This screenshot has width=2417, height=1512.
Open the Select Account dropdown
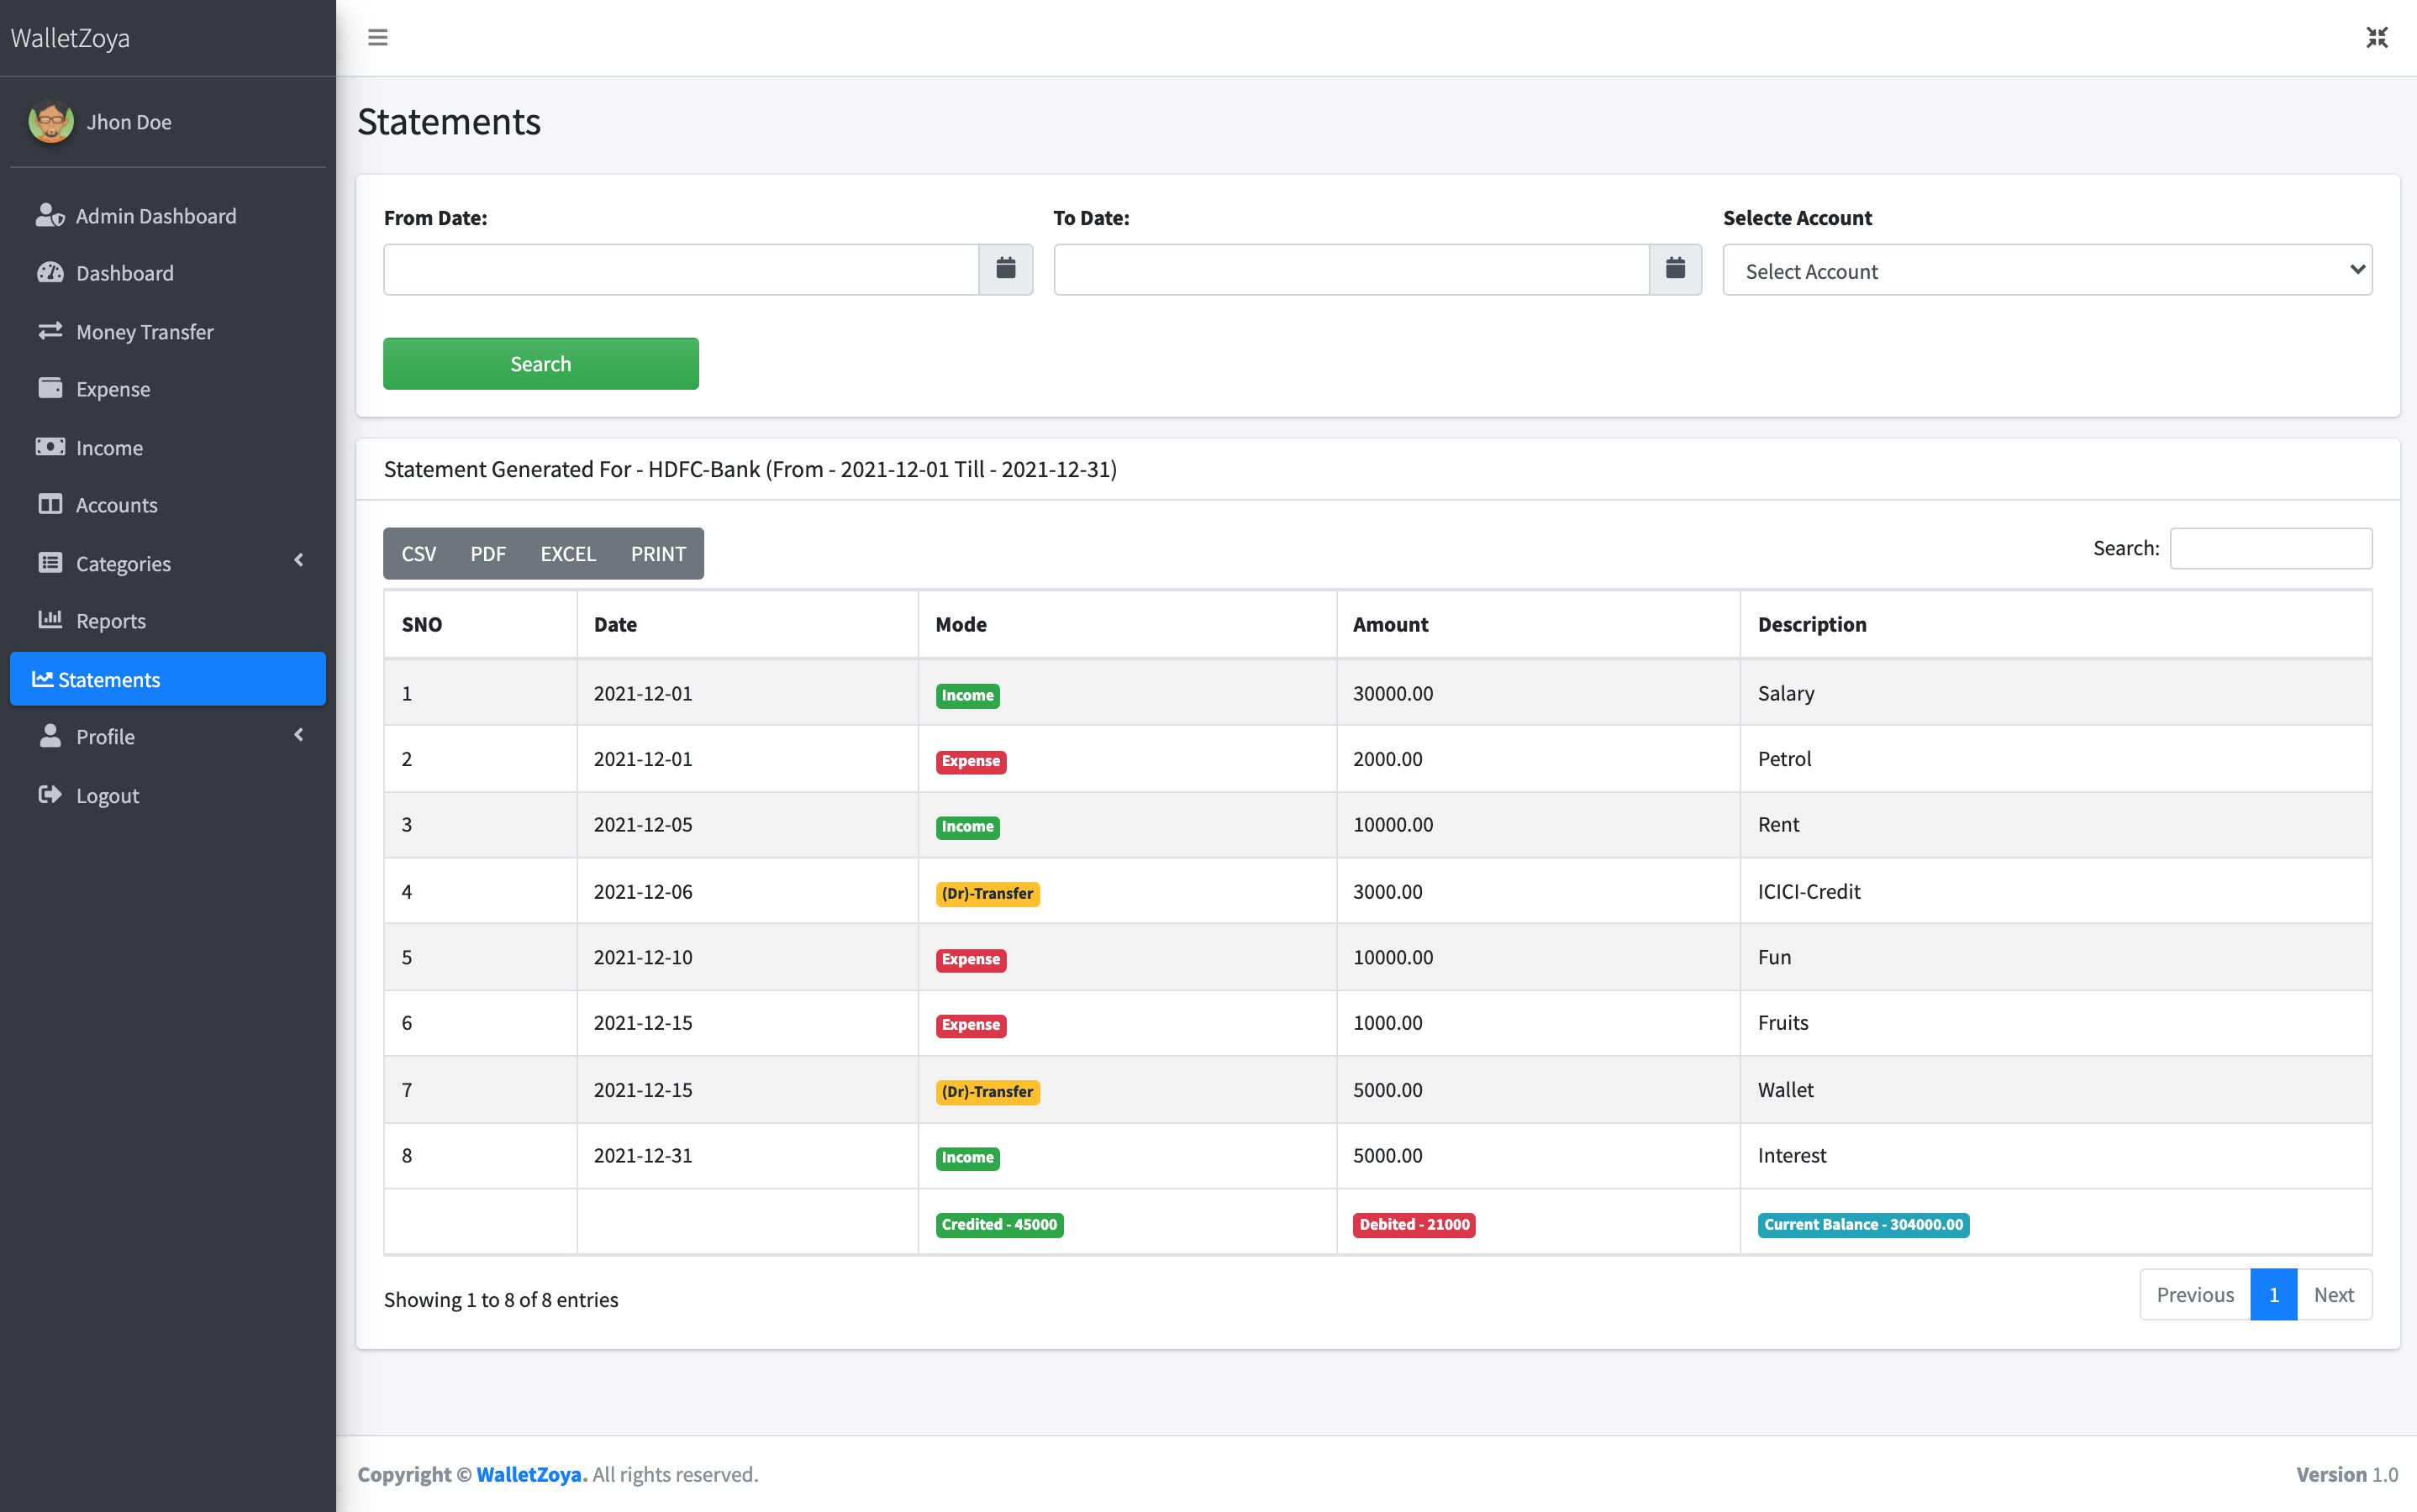(x=2047, y=270)
